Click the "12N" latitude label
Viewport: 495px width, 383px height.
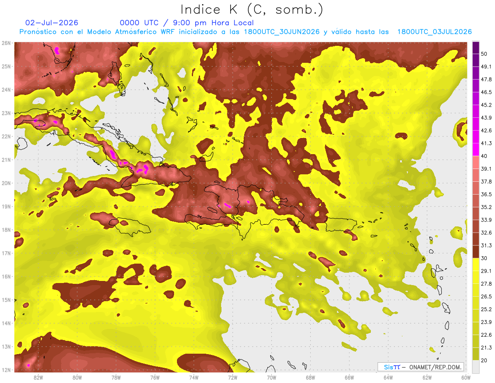coord(6,370)
